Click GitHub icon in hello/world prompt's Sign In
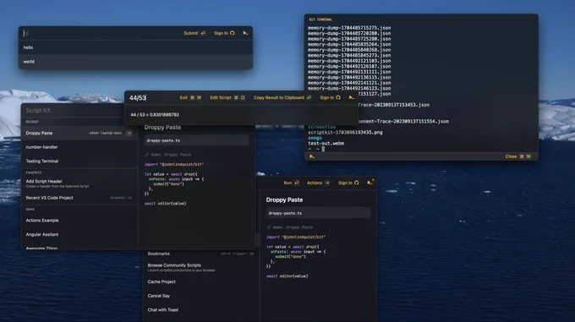The image size is (575, 322). (x=233, y=33)
